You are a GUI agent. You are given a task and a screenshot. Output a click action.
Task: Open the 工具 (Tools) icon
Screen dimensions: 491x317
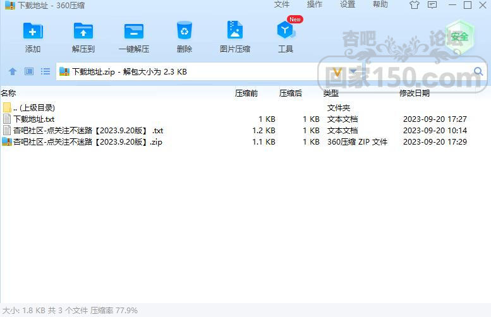(x=285, y=37)
